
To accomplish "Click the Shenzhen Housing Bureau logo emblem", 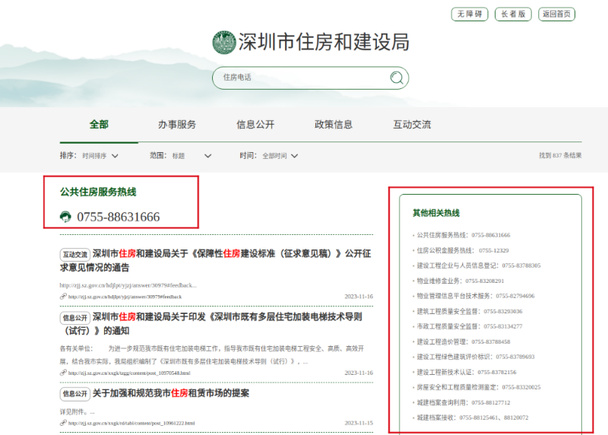I will pos(224,43).
